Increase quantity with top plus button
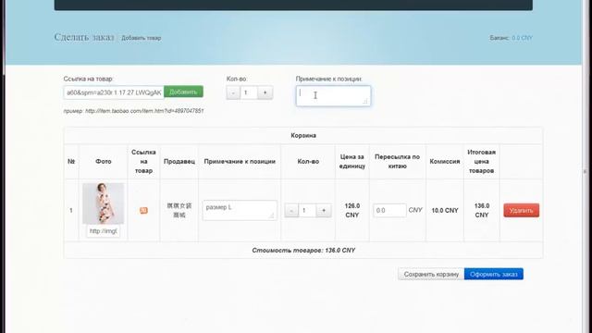 pos(265,92)
